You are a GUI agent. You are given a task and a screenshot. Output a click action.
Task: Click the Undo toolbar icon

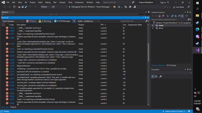pos(30,7)
